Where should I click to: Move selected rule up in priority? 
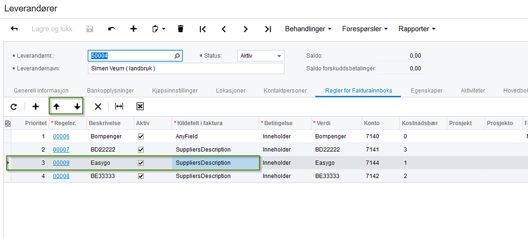click(57, 107)
